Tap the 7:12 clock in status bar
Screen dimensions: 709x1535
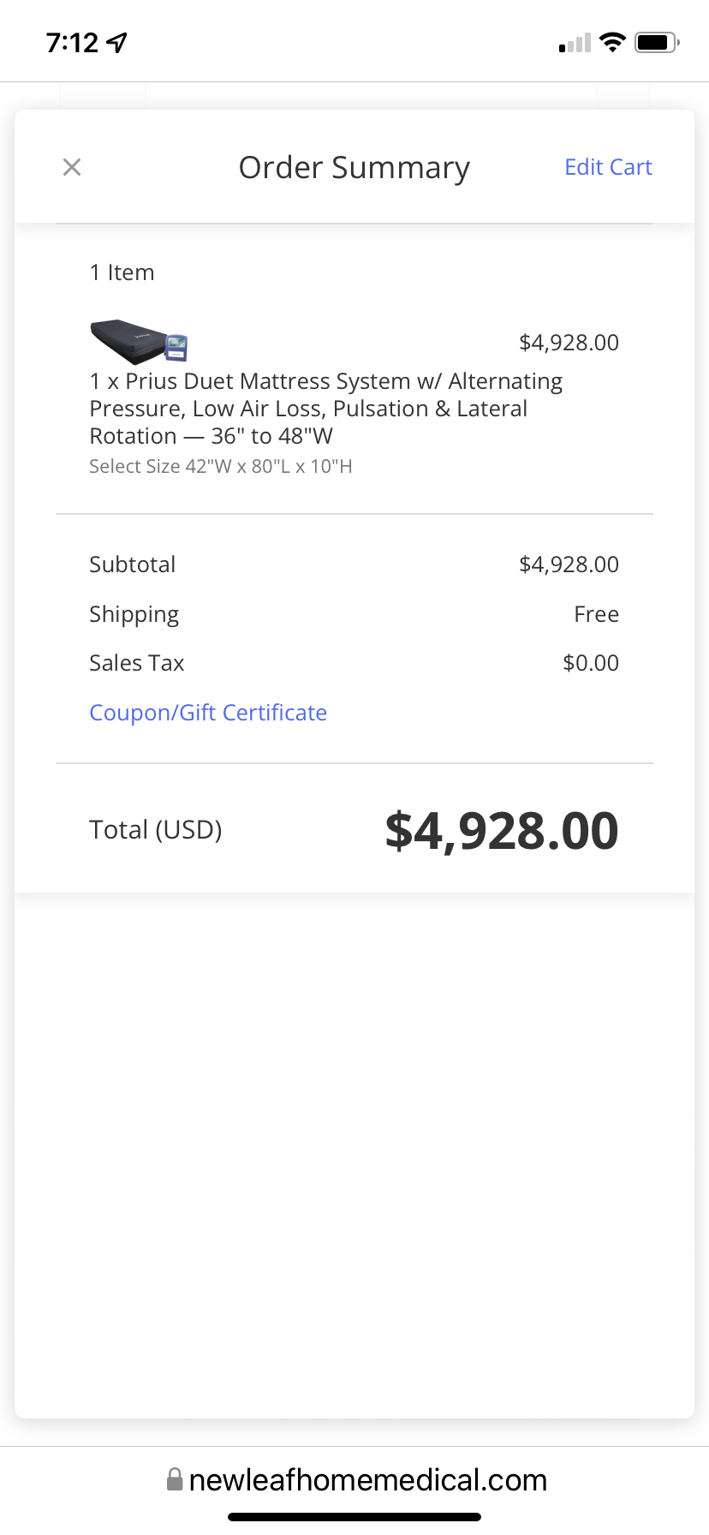[x=72, y=42]
